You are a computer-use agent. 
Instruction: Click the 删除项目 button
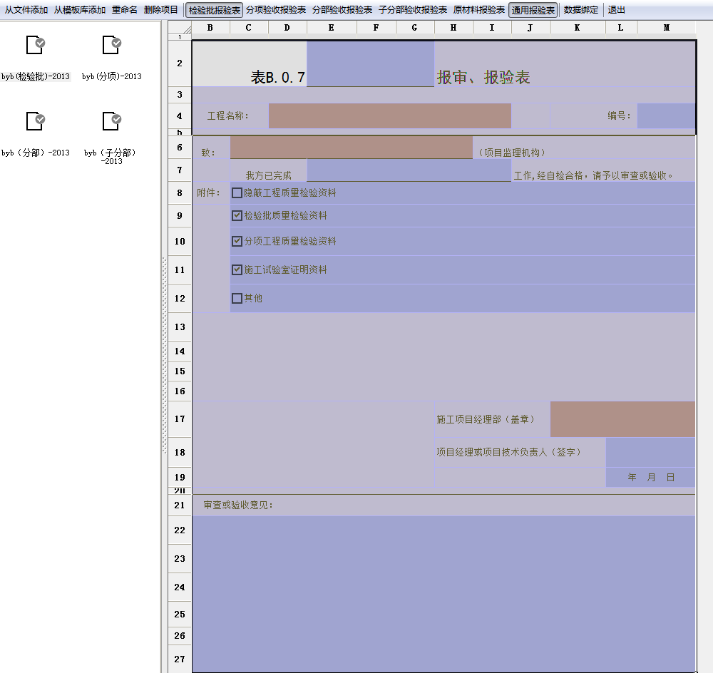[x=161, y=10]
